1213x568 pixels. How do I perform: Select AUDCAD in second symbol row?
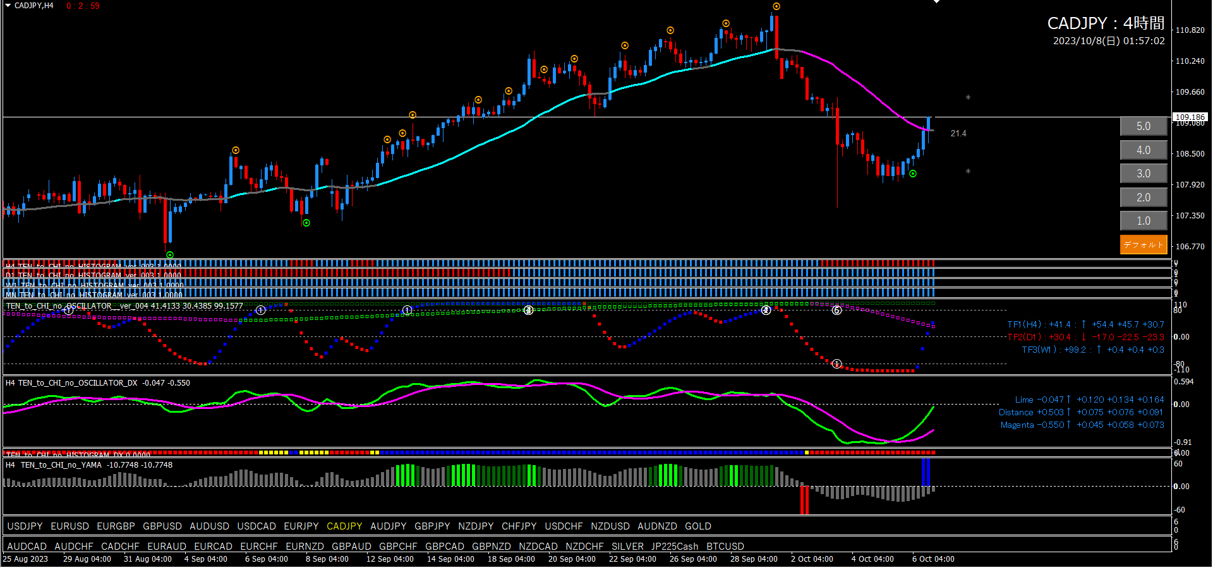coord(27,547)
